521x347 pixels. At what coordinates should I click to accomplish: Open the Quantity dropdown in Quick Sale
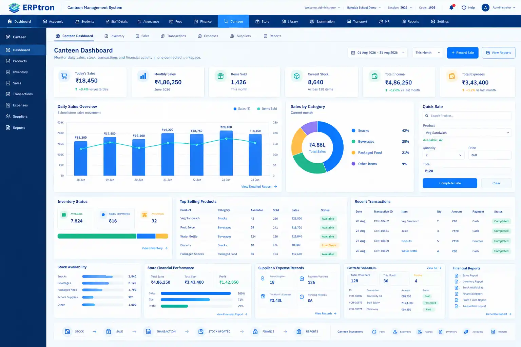(443, 155)
